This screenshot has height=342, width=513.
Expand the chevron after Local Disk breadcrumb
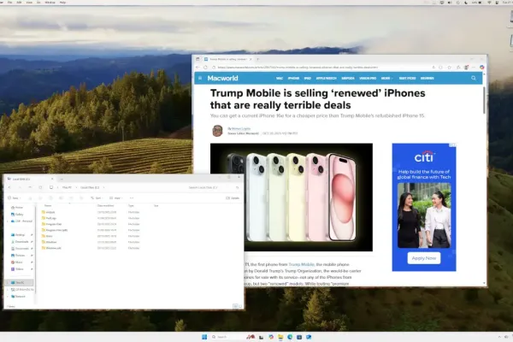(x=103, y=187)
